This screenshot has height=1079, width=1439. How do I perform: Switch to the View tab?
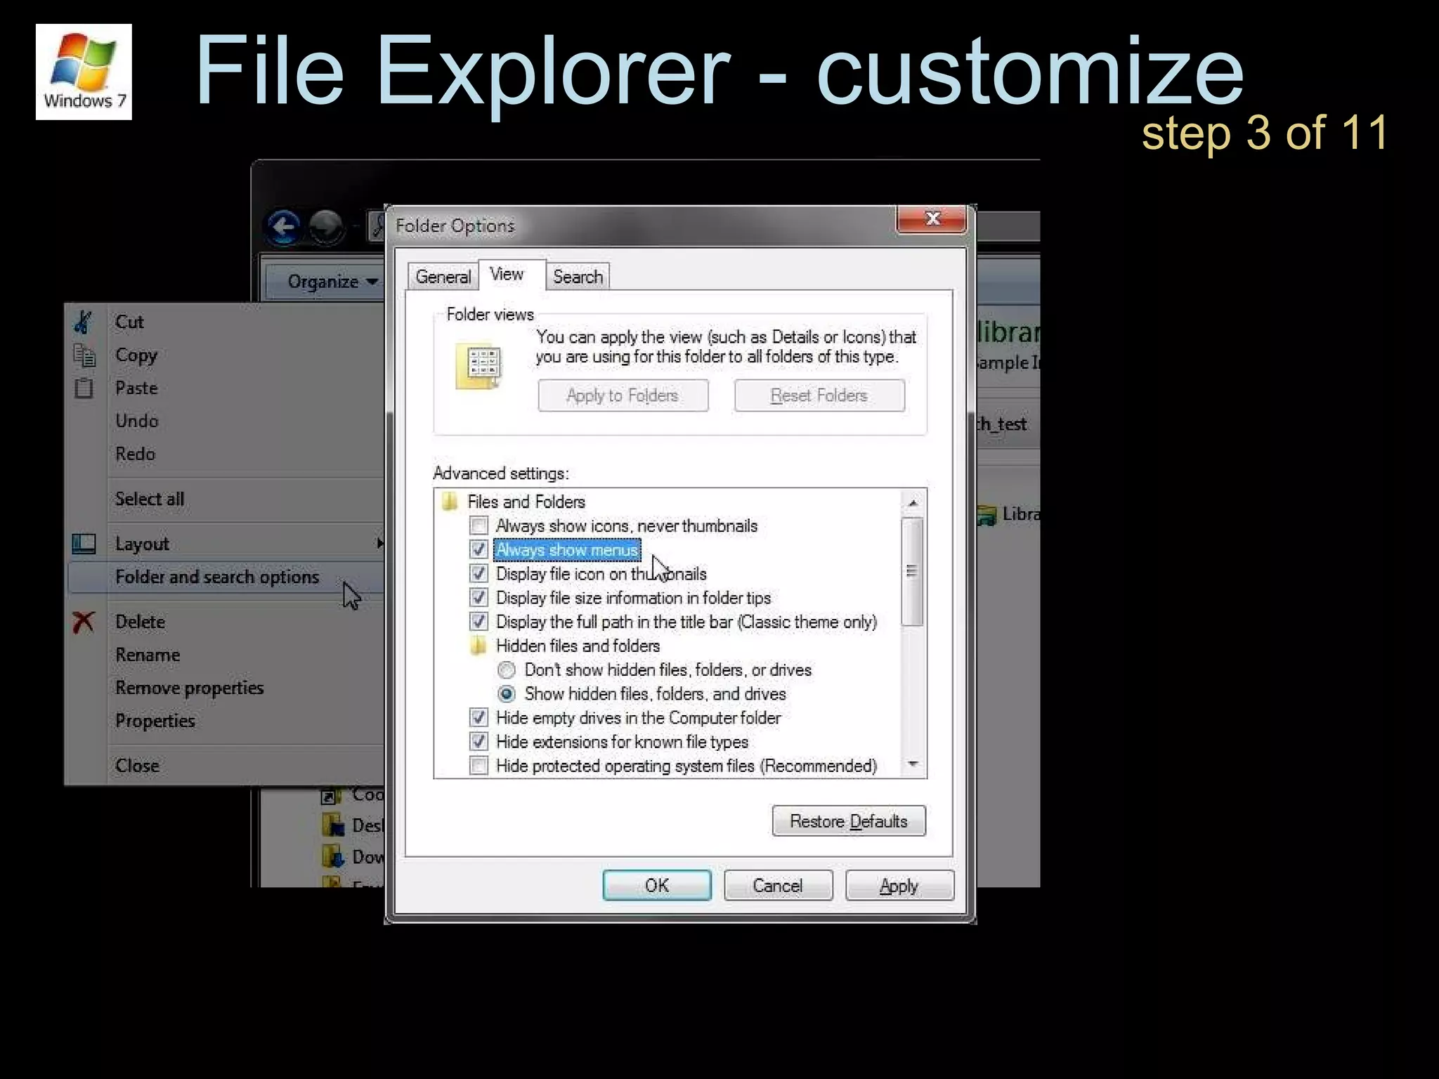click(507, 274)
